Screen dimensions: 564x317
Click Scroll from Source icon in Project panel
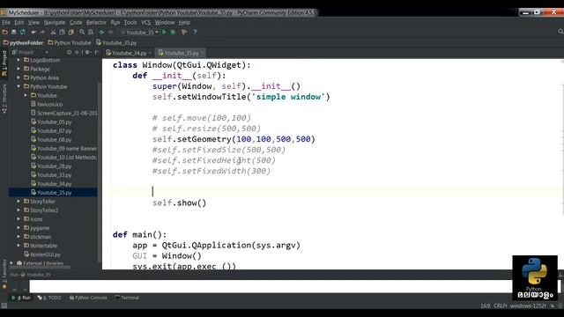coord(69,52)
